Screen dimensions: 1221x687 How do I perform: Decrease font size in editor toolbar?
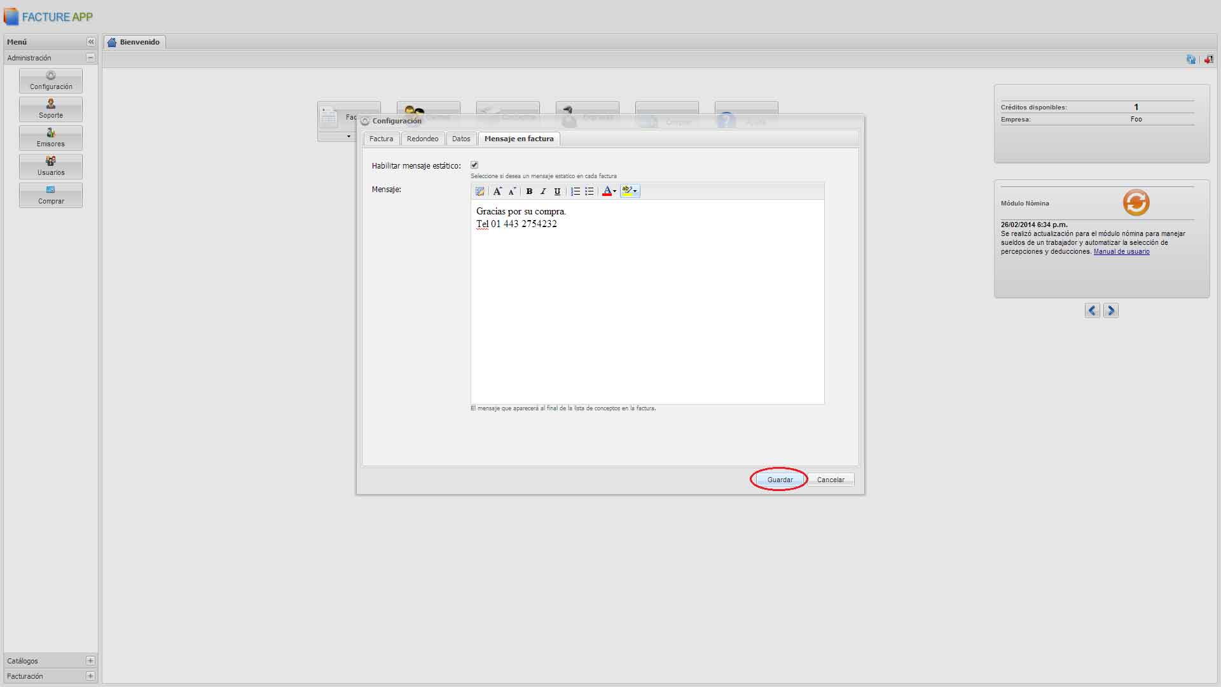512,191
